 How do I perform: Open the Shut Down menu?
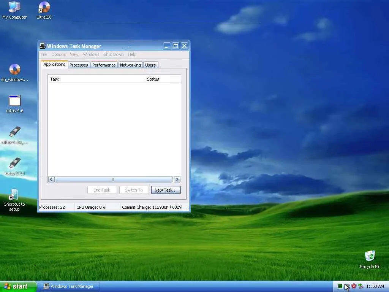114,54
